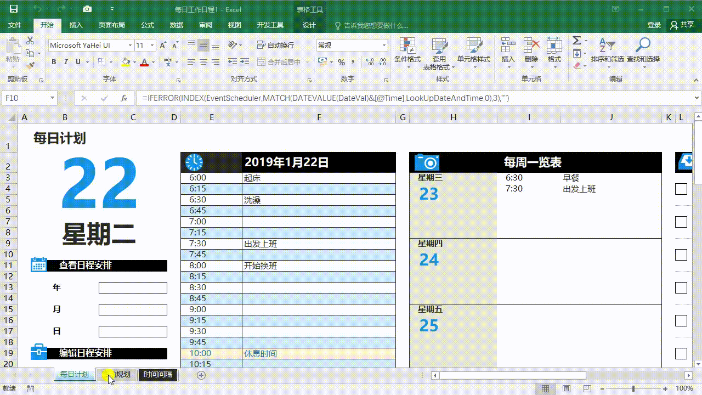Click the percent style icon
702x395 pixels.
tap(341, 62)
